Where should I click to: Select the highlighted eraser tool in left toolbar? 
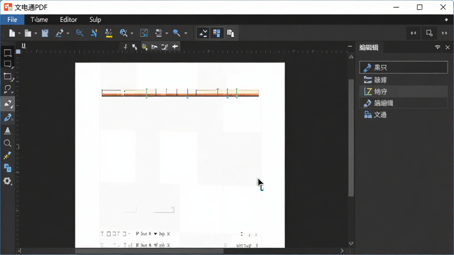click(x=8, y=104)
